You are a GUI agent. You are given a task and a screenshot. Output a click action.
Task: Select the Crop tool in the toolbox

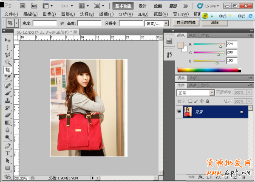tap(8, 70)
